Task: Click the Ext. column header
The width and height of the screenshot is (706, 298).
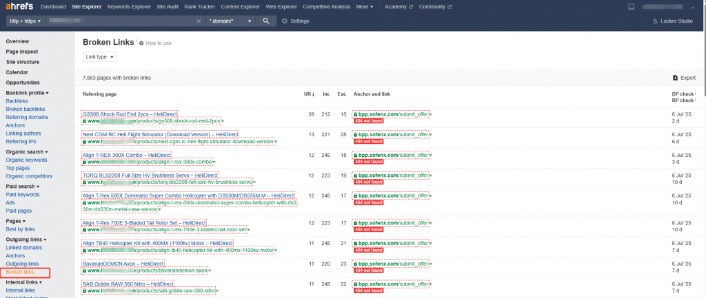Action: tap(342, 94)
